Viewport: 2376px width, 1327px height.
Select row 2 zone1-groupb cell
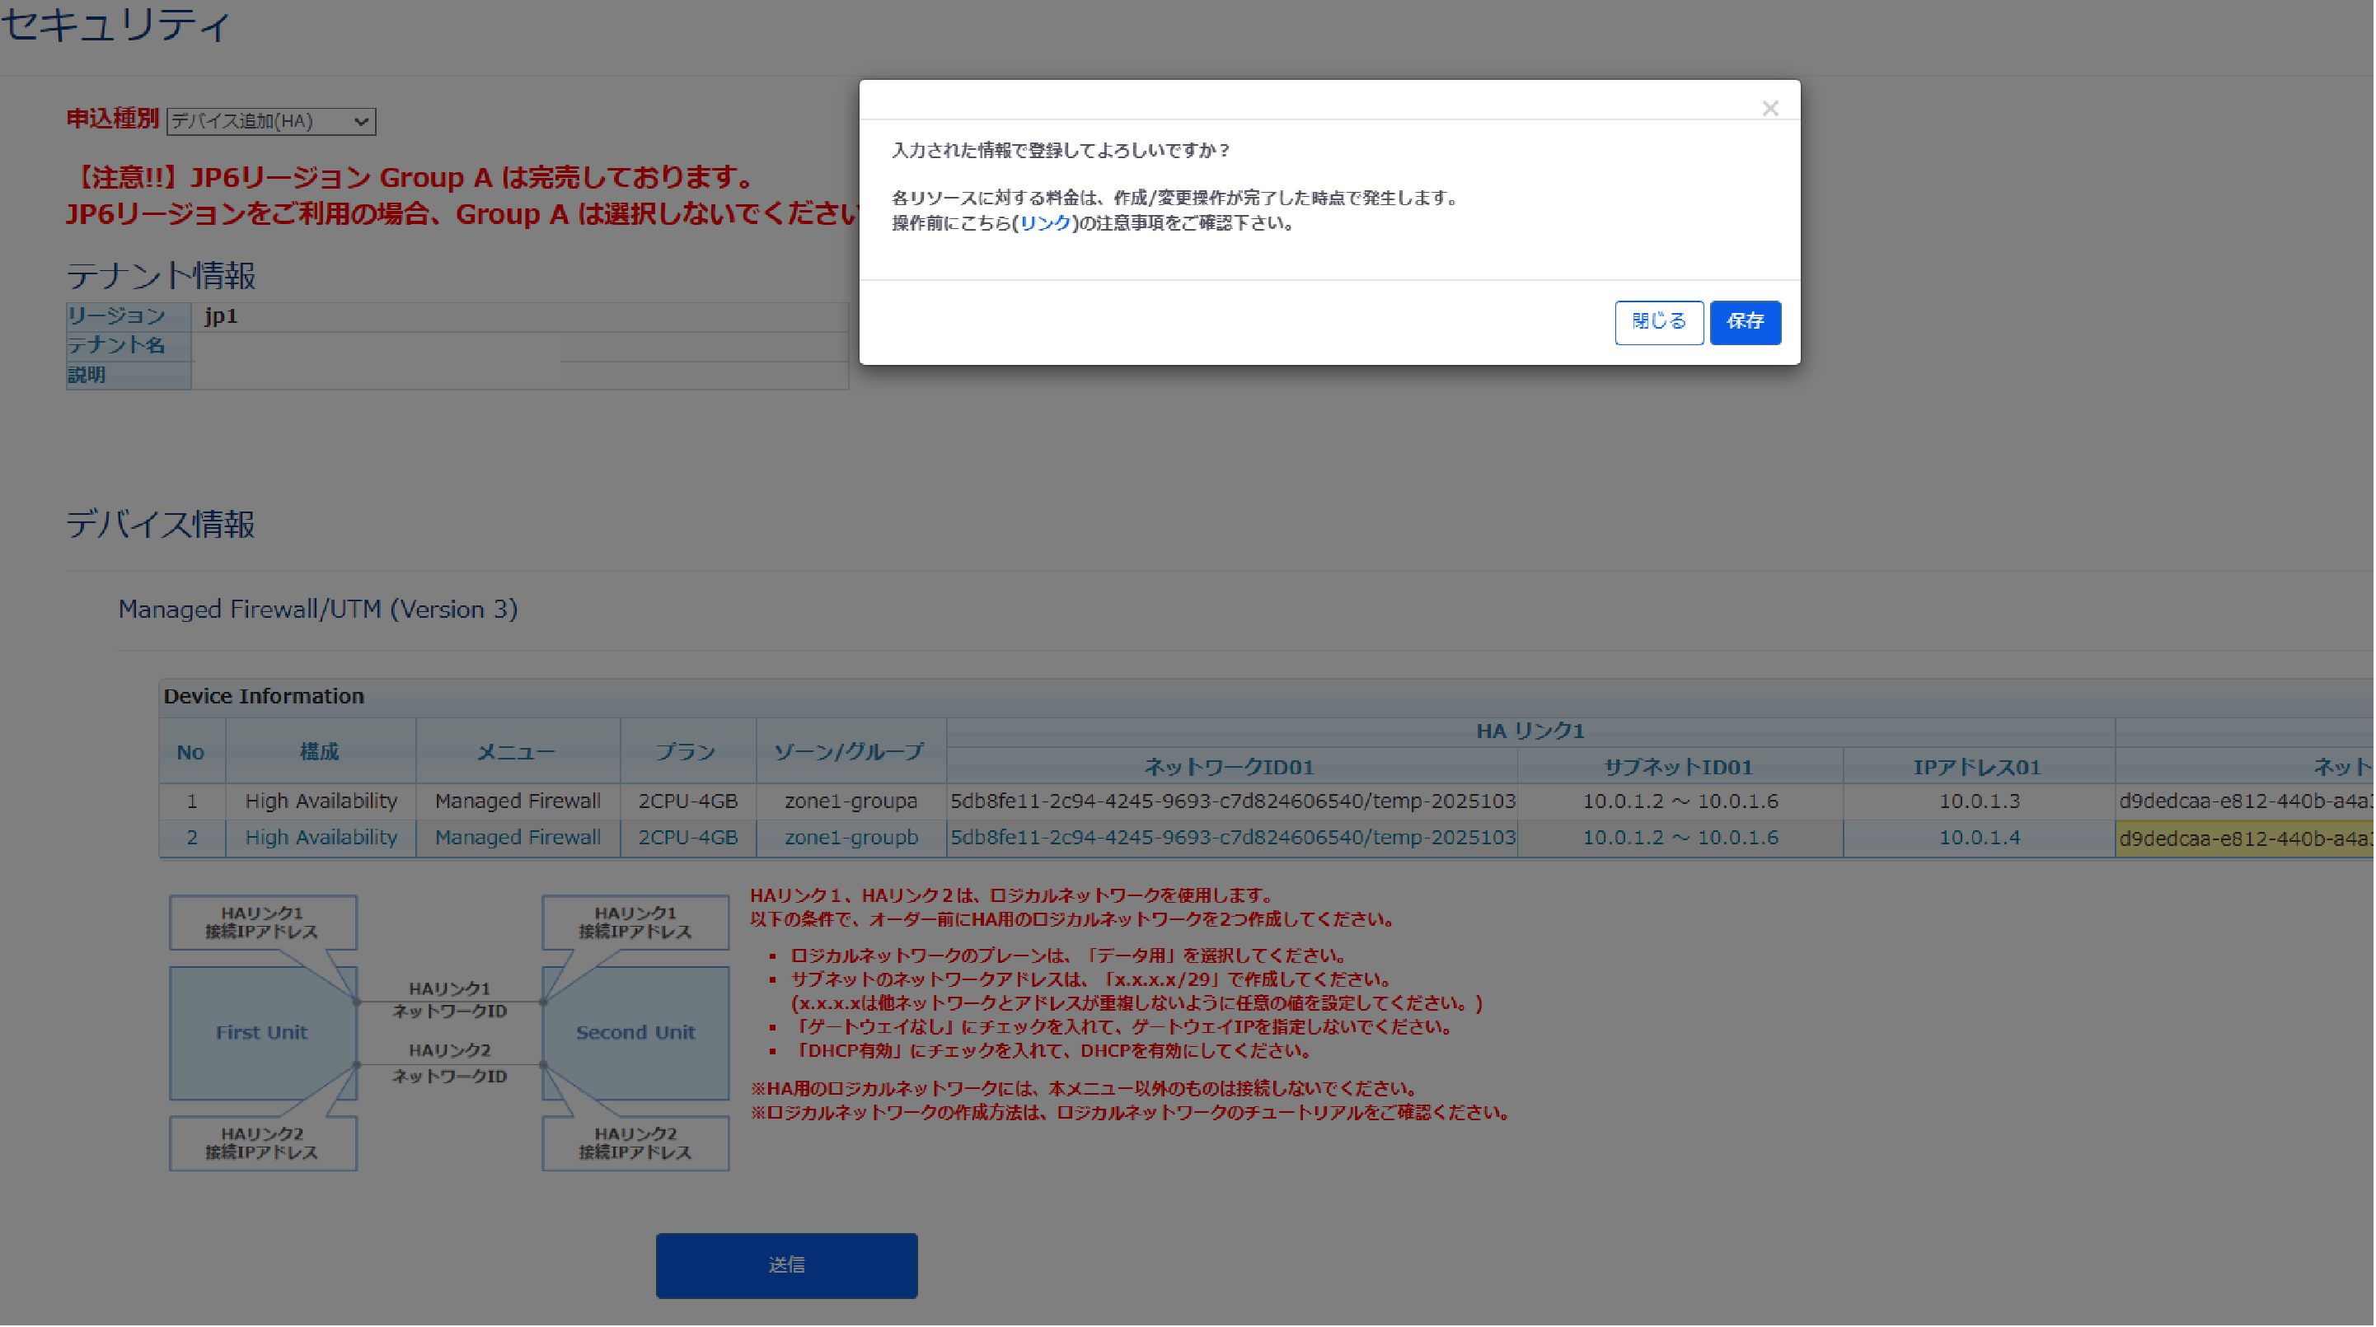[851, 838]
